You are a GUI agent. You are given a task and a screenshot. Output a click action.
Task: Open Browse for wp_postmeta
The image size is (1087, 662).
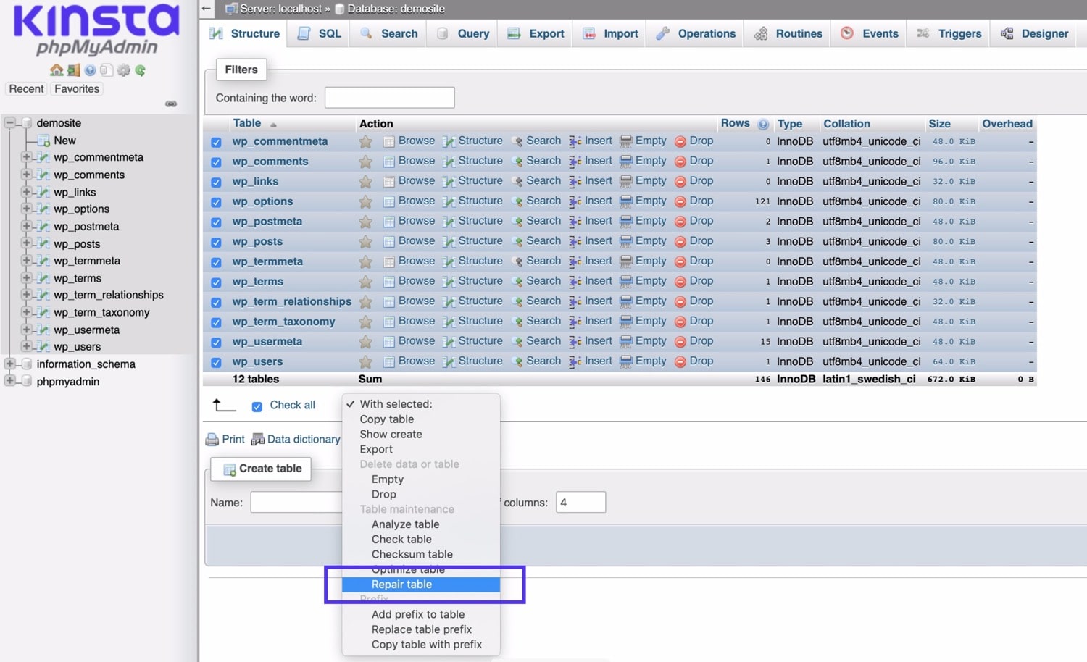416,220
